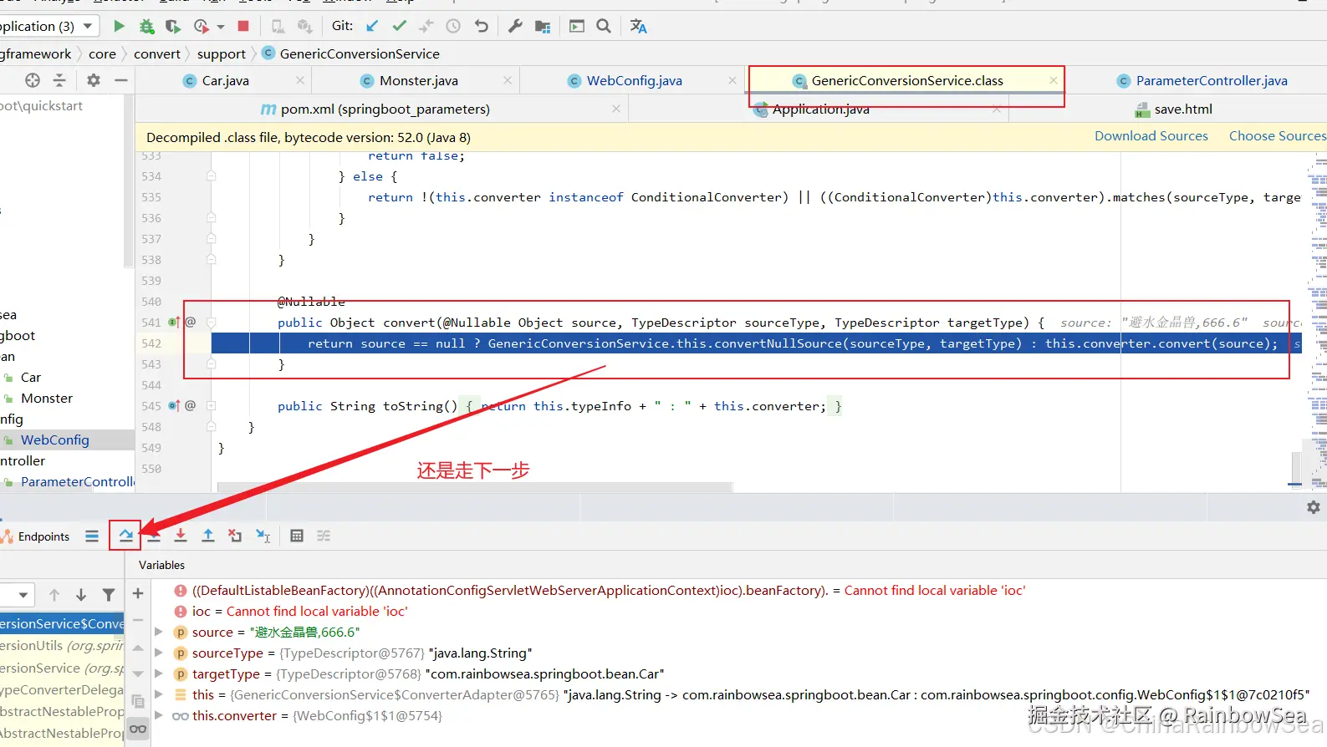Open Search Everywhere magnifier icon
Viewport: 1327px width, 747px height.
pos(604,26)
